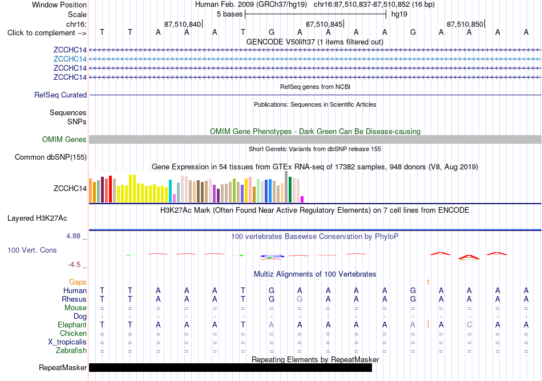542x381 pixels.
Task: Click the gray C base in Elephant row
Action: tap(469, 325)
